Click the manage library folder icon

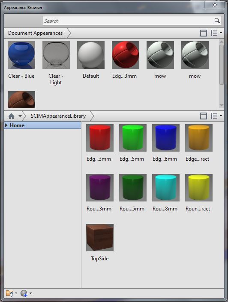[x=9, y=293]
